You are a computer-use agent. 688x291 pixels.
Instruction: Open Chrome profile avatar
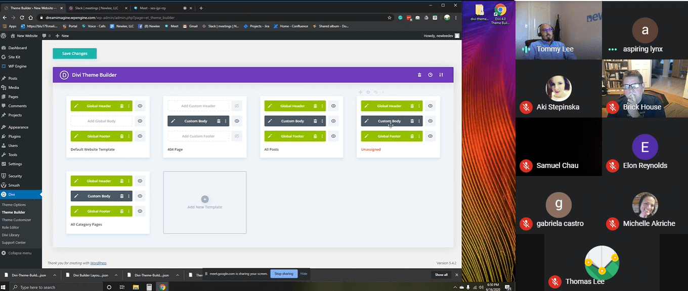coord(447,17)
